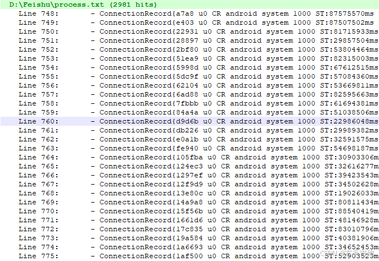The image size is (379, 261).
Task: Open search hit Line 757 with 6ad88
Action: 189,94
